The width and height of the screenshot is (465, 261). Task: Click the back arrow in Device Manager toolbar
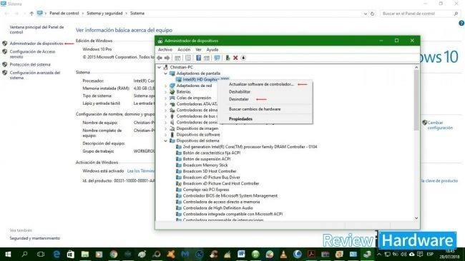click(x=160, y=58)
